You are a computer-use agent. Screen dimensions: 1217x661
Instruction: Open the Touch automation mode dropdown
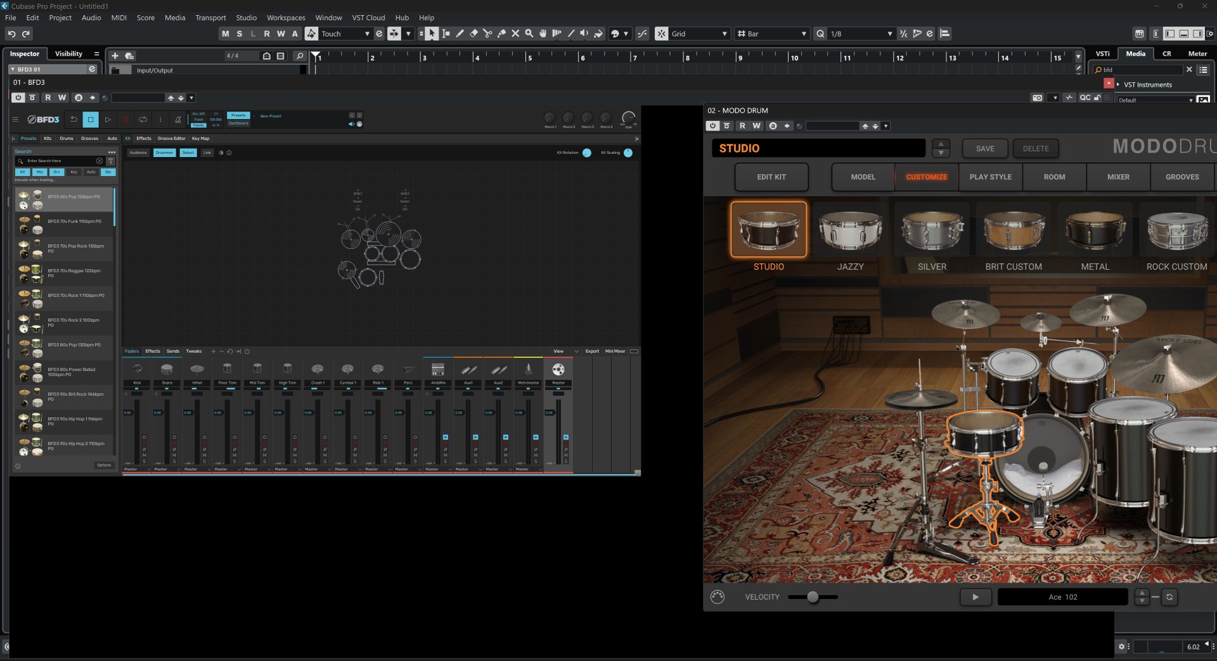pos(366,34)
